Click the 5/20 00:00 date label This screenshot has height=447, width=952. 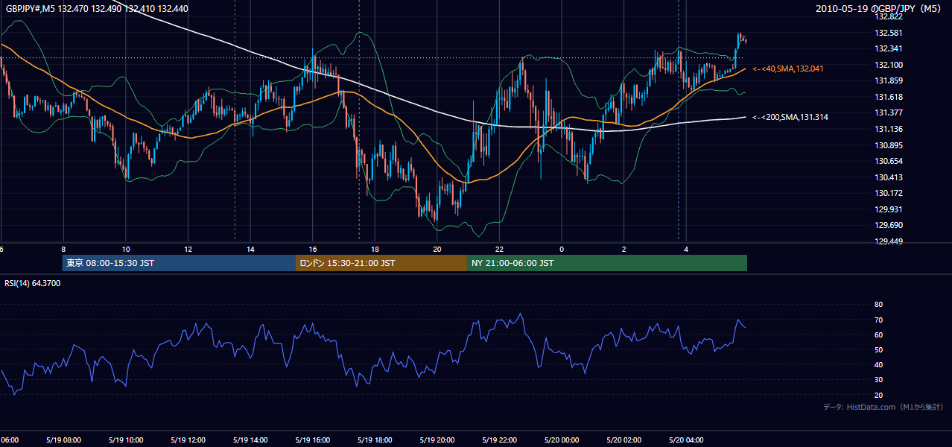point(561,440)
